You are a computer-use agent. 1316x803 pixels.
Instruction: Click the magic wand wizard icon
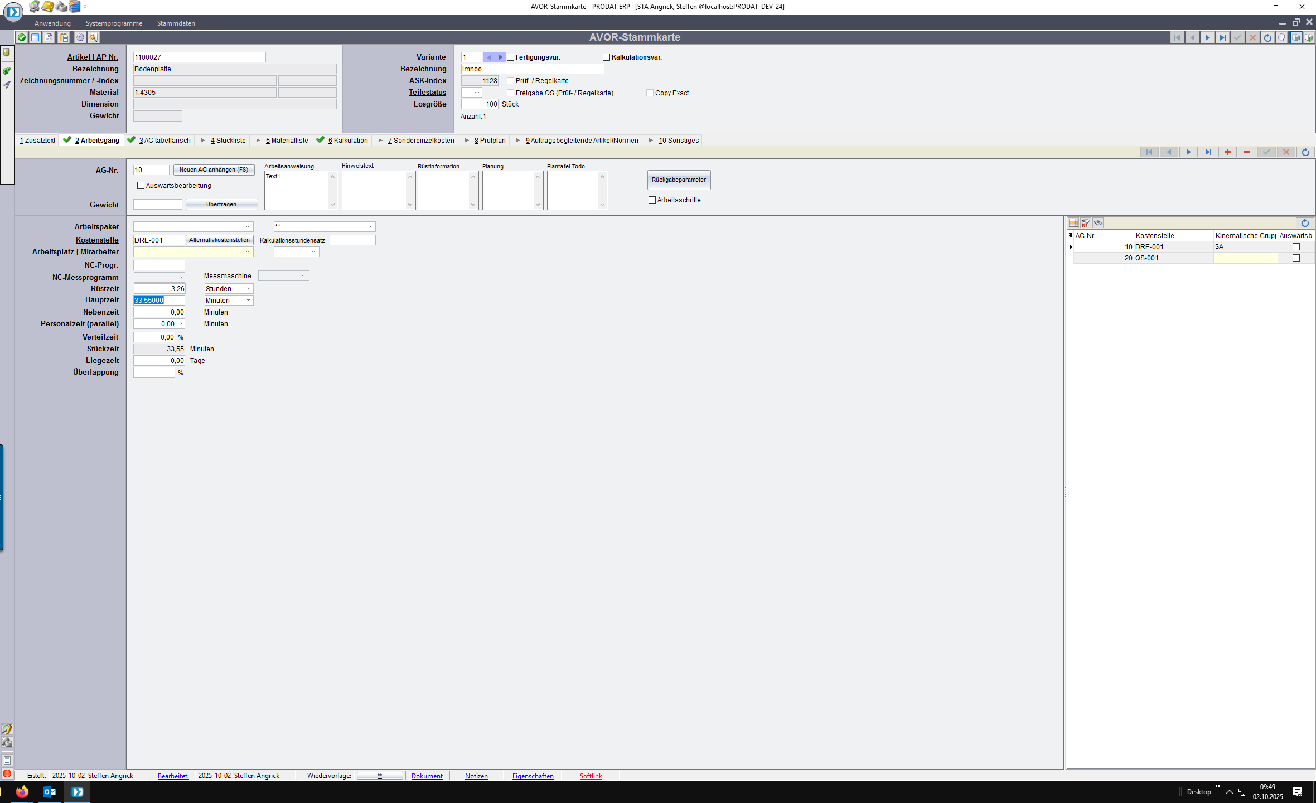[93, 37]
